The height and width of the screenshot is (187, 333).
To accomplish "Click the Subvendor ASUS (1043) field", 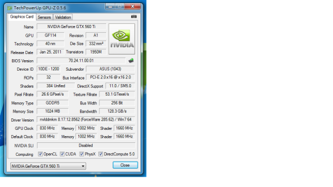I will pyautogui.click(x=110, y=69).
